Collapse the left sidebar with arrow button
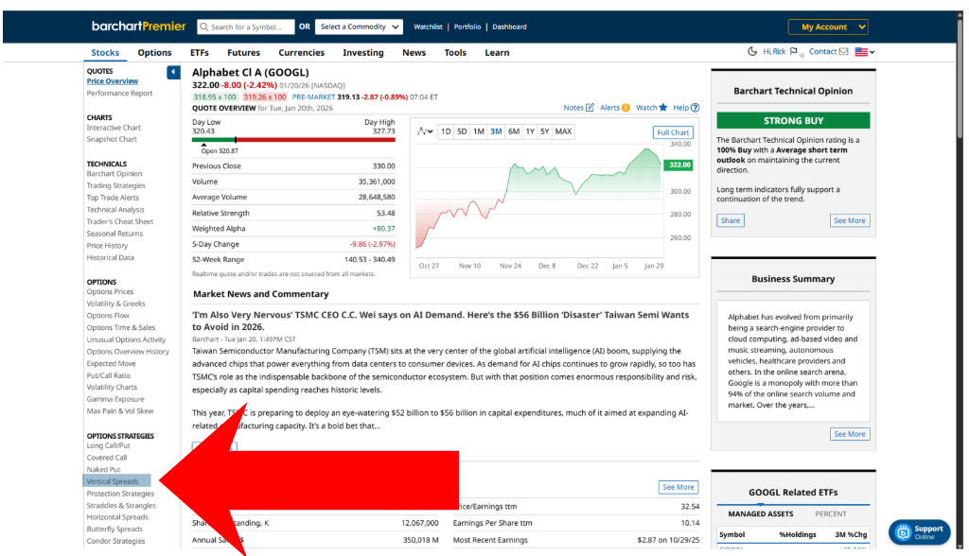 coord(173,72)
